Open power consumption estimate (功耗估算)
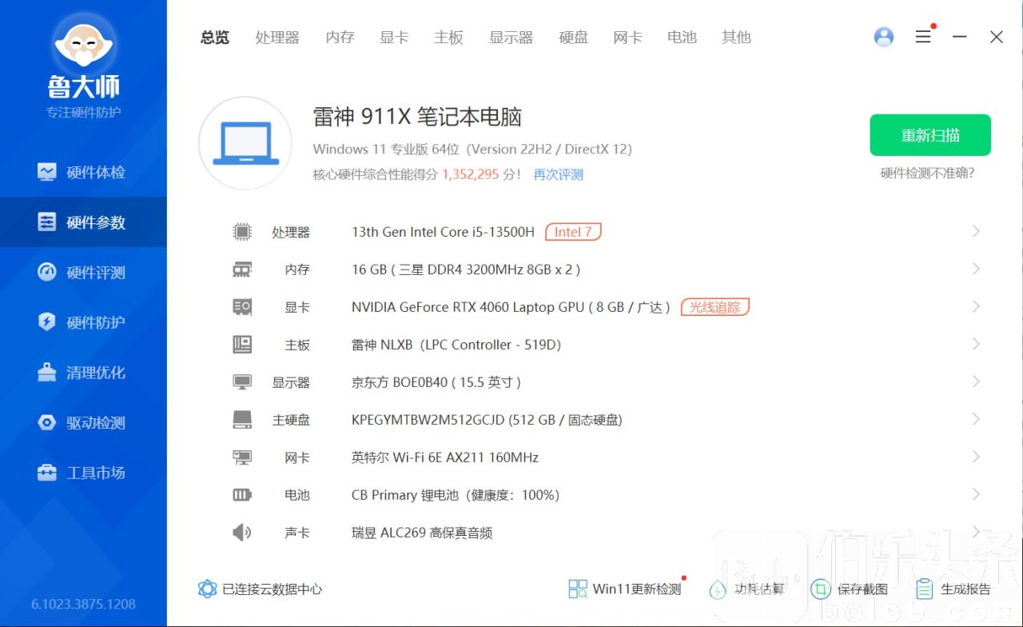Viewport: 1023px width, 627px height. 718,589
